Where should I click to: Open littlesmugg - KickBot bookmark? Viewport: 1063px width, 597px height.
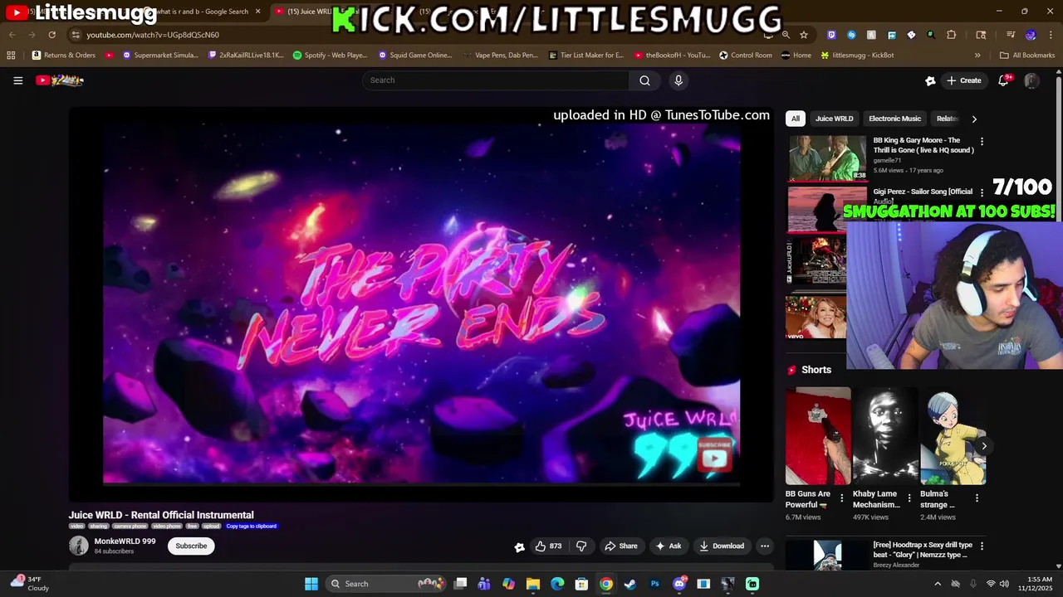click(x=857, y=56)
